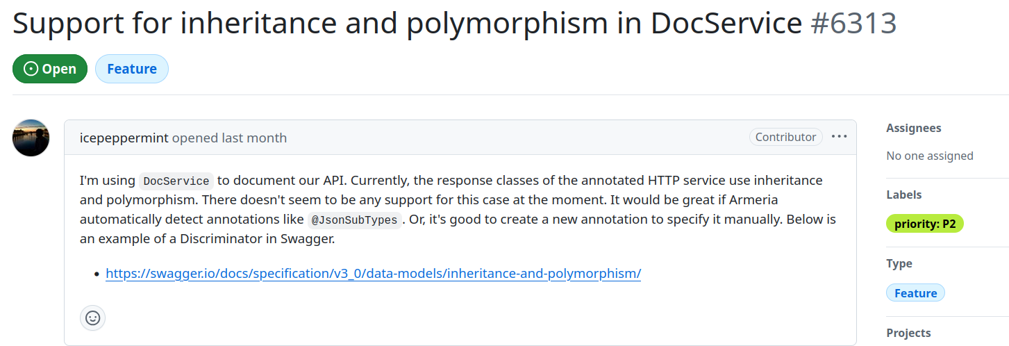Open the Projects sidebar section
The height and width of the screenshot is (346, 1009).
908,333
